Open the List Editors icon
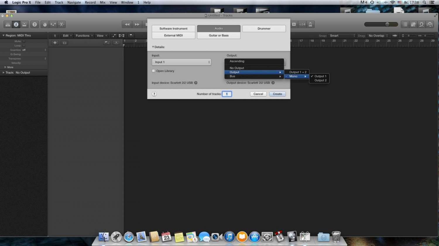The image size is (439, 246). tap(405, 25)
